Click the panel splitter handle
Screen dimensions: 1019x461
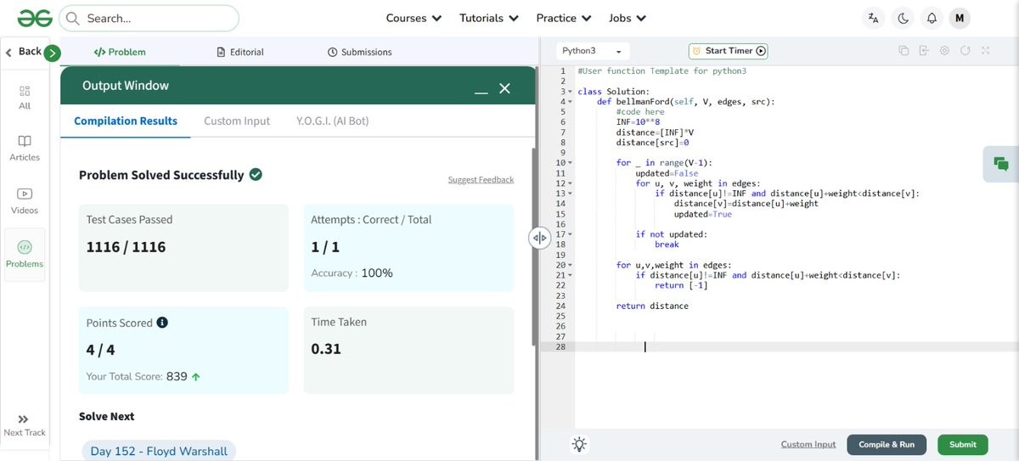(x=540, y=239)
